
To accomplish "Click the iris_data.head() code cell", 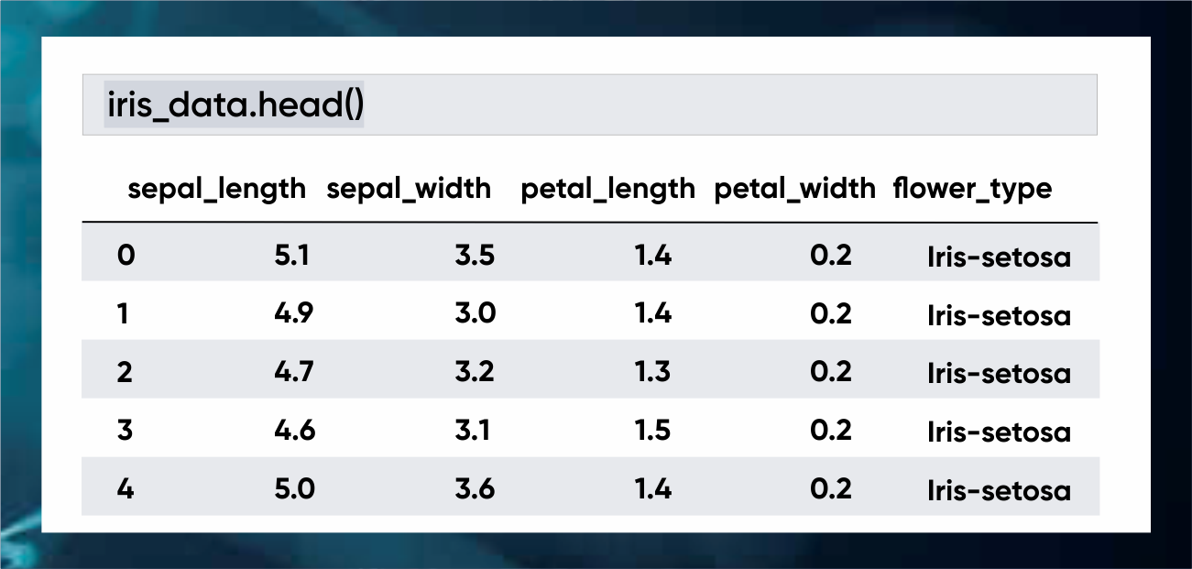I will click(x=235, y=105).
